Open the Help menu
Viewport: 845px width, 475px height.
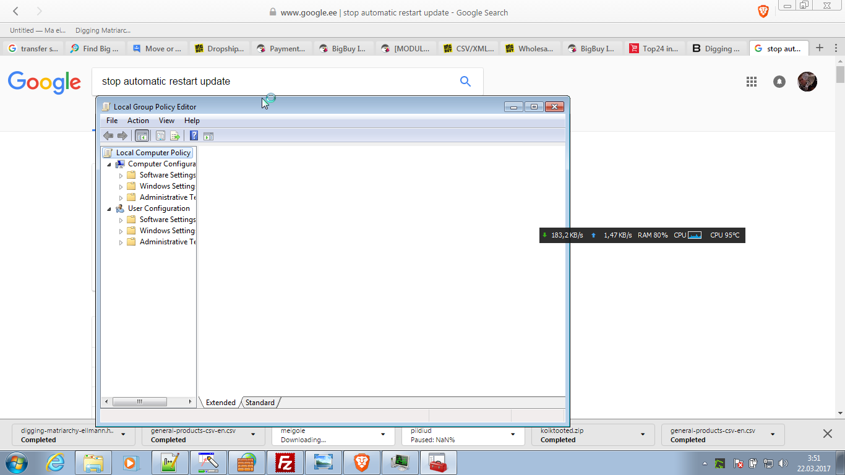192,121
